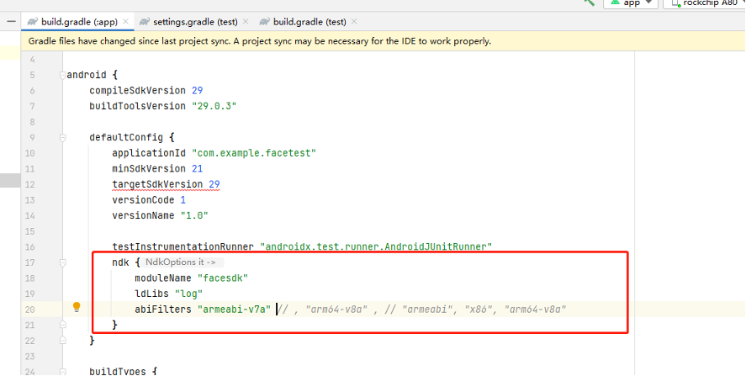Click line number 17 in gutter
This screenshot has height=376, width=746.
point(30,262)
